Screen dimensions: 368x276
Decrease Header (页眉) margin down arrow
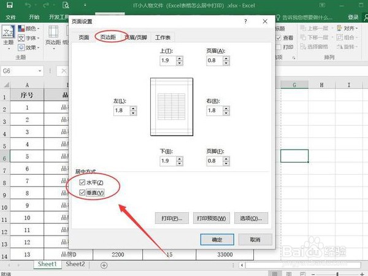(226, 63)
